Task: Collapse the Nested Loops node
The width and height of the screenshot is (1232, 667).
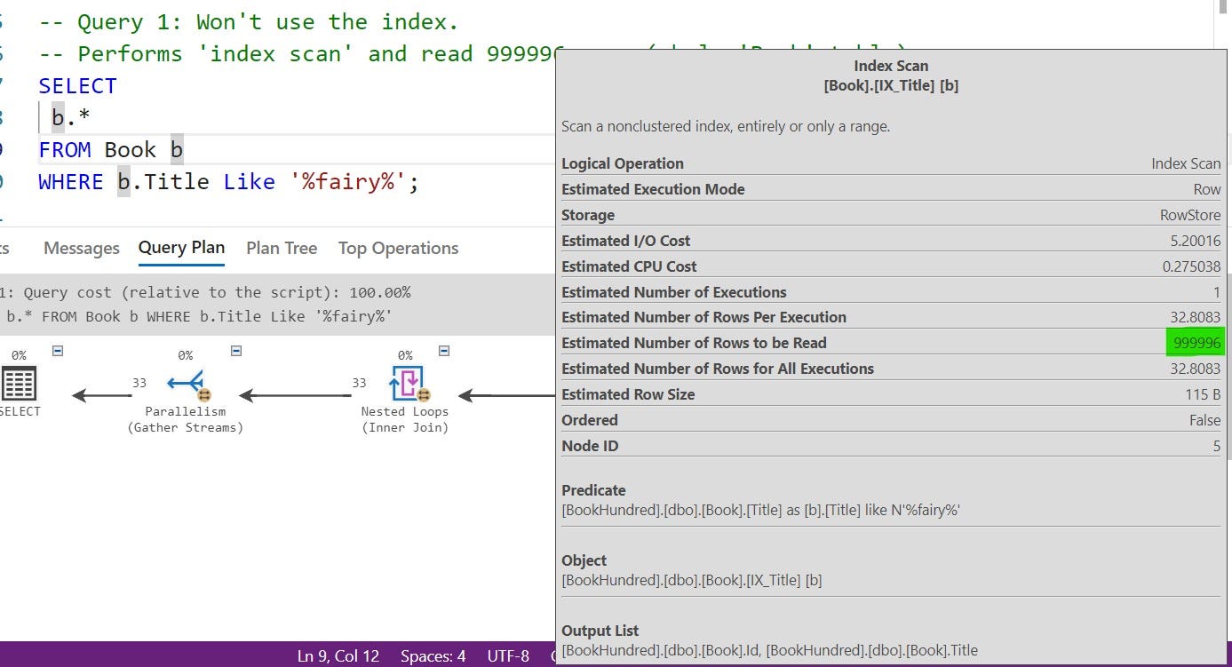Action: (x=444, y=351)
